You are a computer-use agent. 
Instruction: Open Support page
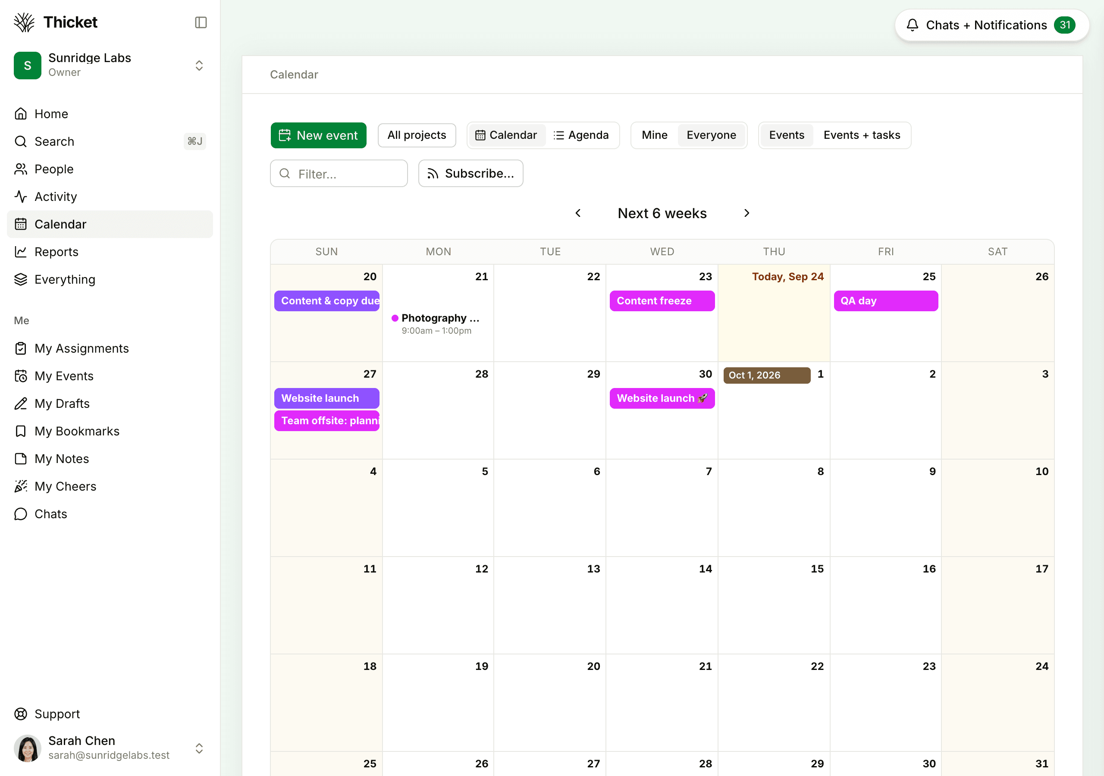pos(110,714)
